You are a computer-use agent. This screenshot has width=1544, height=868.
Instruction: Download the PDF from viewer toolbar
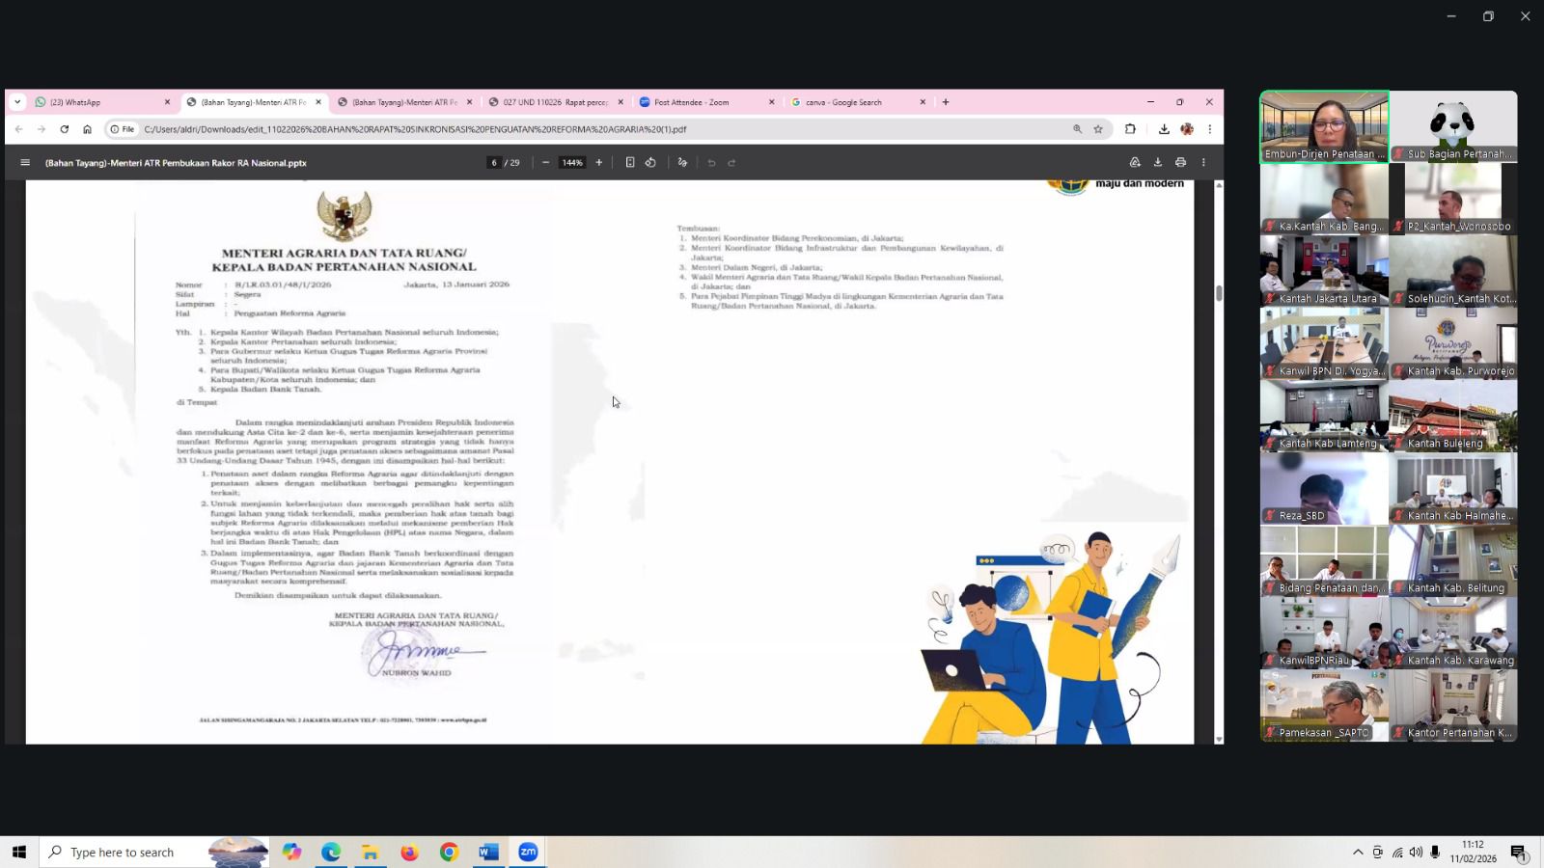pyautogui.click(x=1158, y=163)
